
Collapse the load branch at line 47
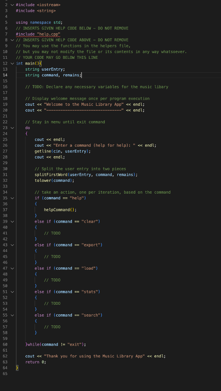(12, 268)
